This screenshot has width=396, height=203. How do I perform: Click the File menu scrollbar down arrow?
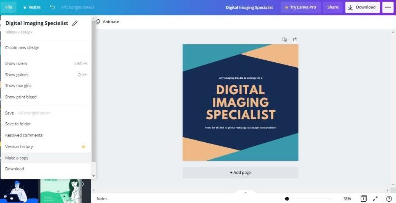click(93, 176)
